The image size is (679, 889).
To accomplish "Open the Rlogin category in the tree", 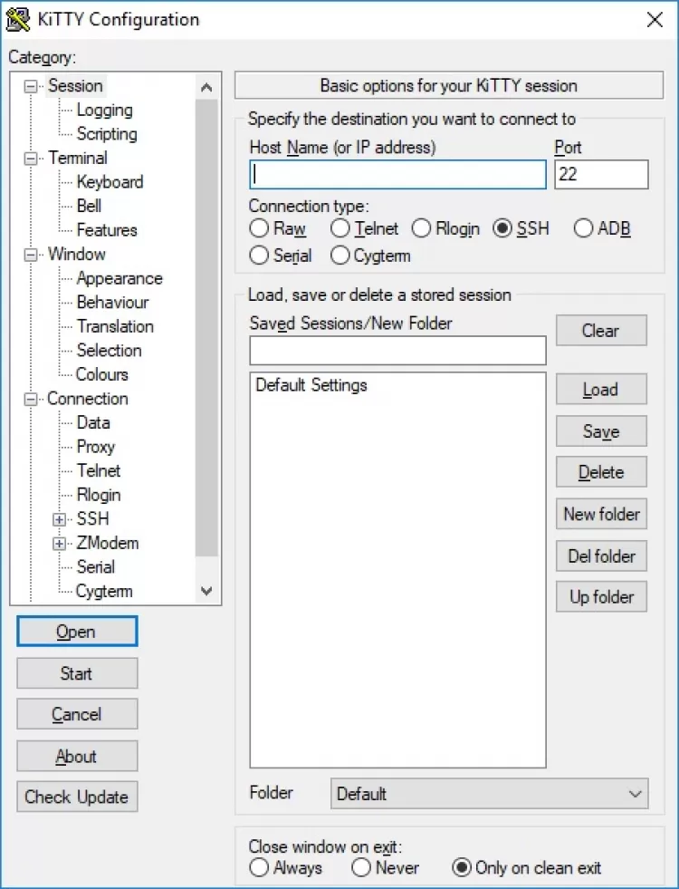I will pyautogui.click(x=99, y=495).
